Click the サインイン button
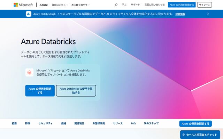 click(205, 5)
